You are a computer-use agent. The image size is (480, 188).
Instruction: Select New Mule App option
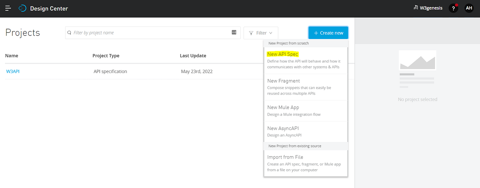[306, 111]
